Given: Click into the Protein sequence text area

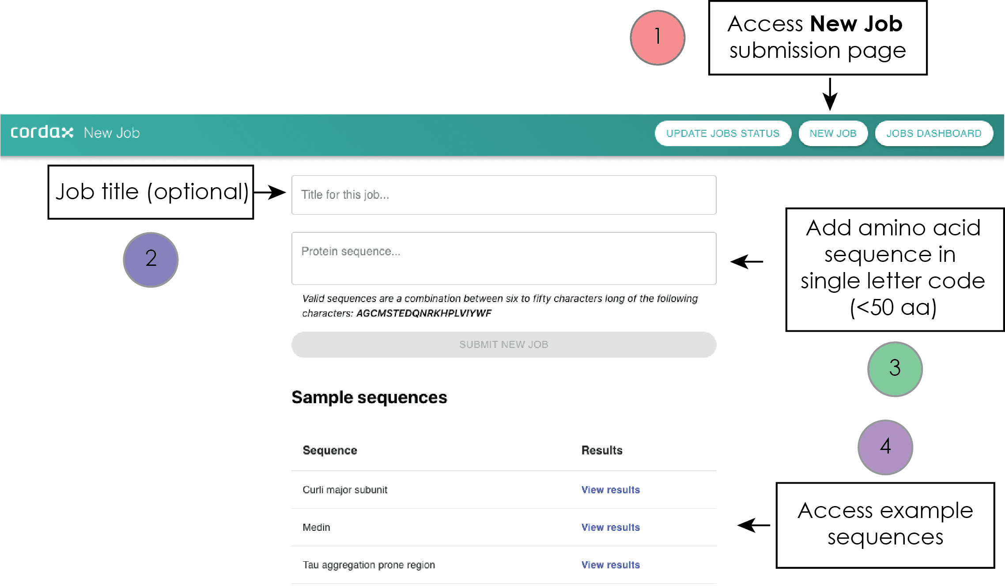Looking at the screenshot, I should click(504, 258).
